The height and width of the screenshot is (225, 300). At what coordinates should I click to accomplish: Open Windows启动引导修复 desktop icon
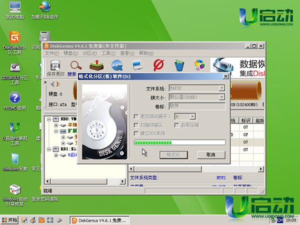tap(14, 195)
